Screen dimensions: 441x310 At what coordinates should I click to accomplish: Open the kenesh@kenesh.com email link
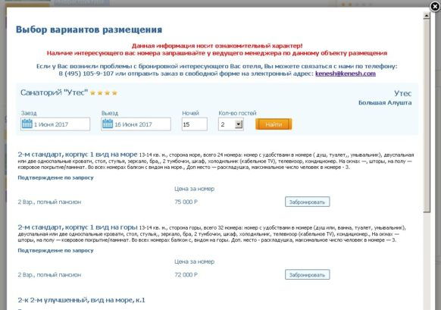[346, 74]
